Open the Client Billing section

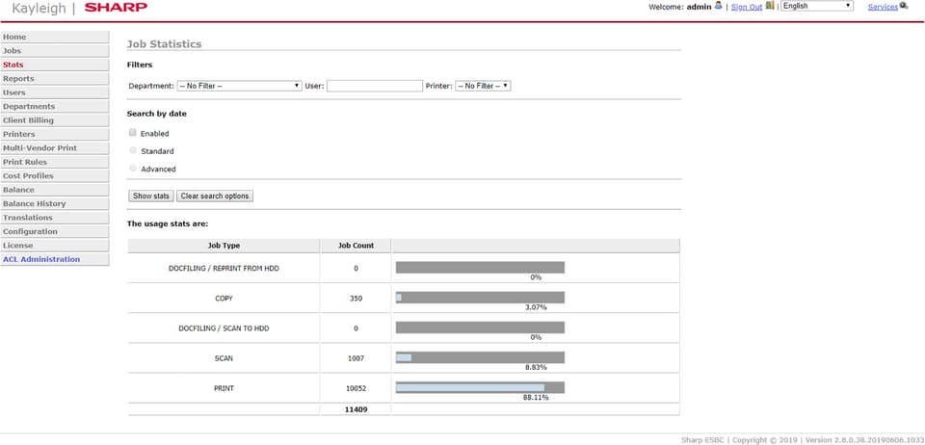[x=29, y=120]
